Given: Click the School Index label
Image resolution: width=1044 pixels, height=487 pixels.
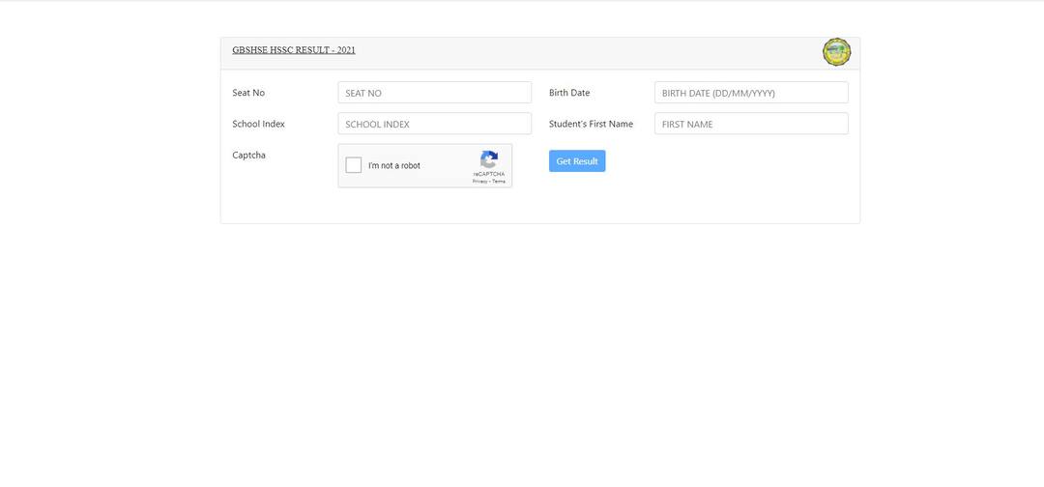Looking at the screenshot, I should 258,124.
